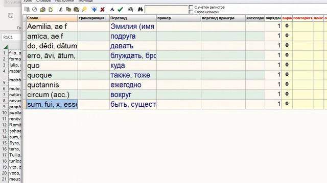The image size is (327, 183).
Task: Click the Save disk icon in Excel window
Action: (x=11, y=15)
